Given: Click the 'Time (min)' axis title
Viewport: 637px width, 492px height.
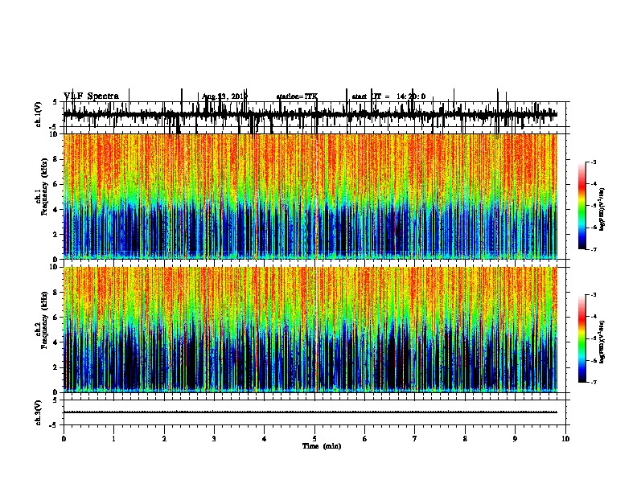Looking at the screenshot, I should (x=322, y=446).
